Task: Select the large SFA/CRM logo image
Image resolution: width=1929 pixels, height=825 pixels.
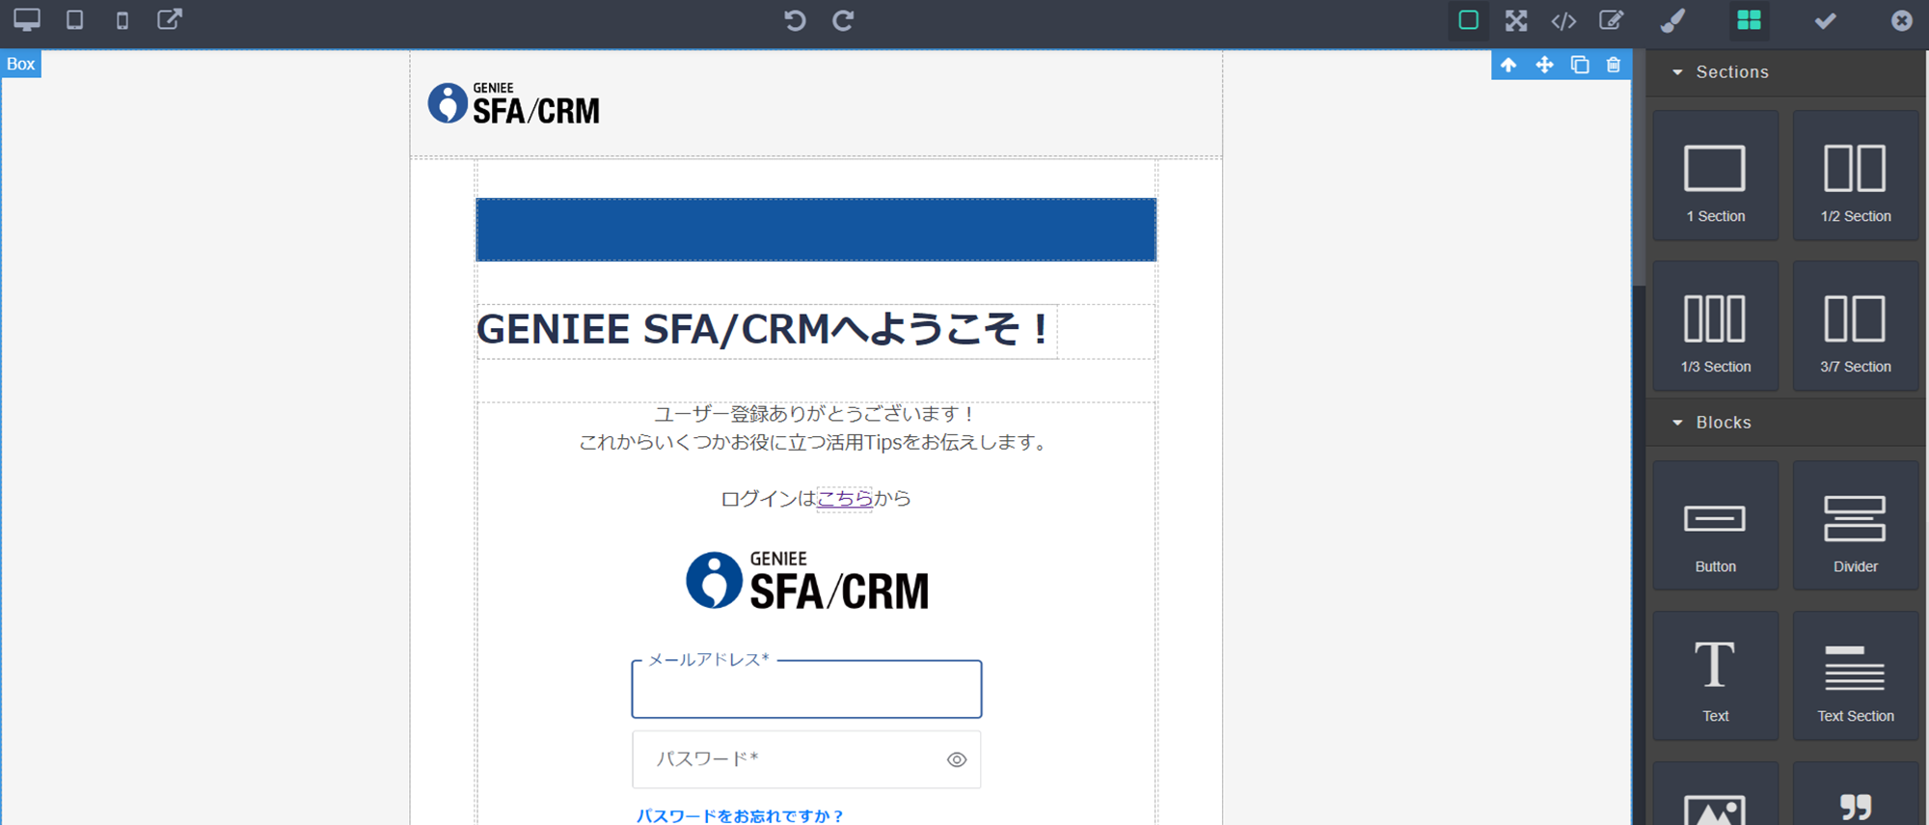Action: (x=807, y=581)
